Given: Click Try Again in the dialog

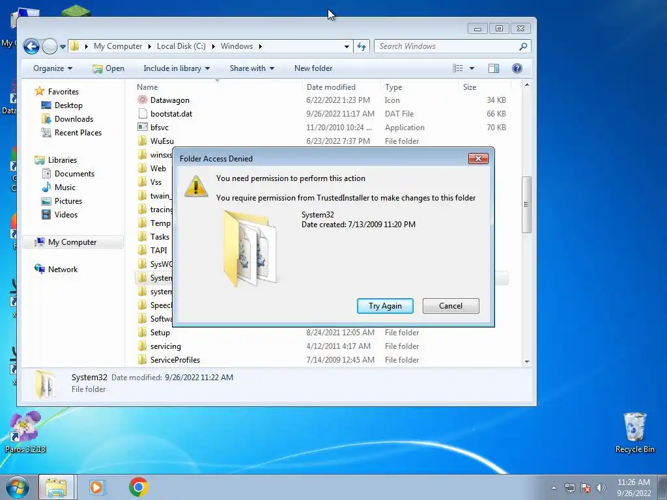Looking at the screenshot, I should [x=385, y=306].
